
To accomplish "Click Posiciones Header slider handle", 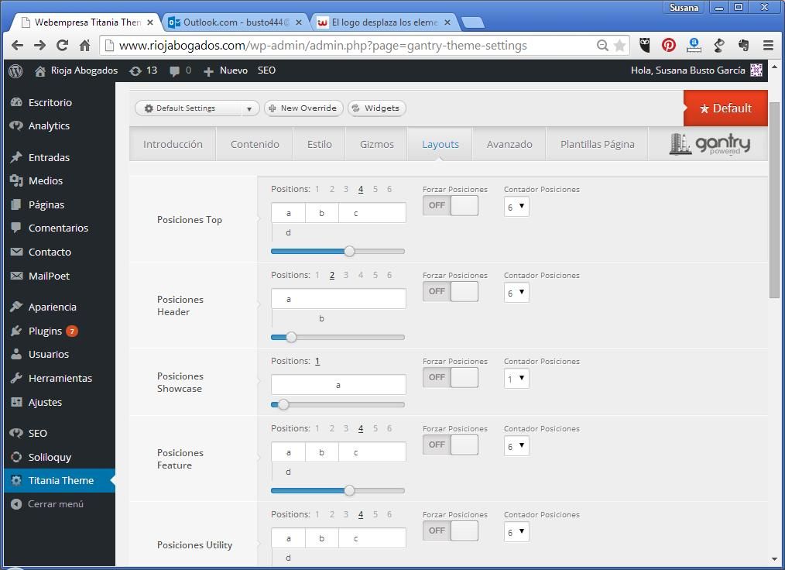I will [291, 337].
